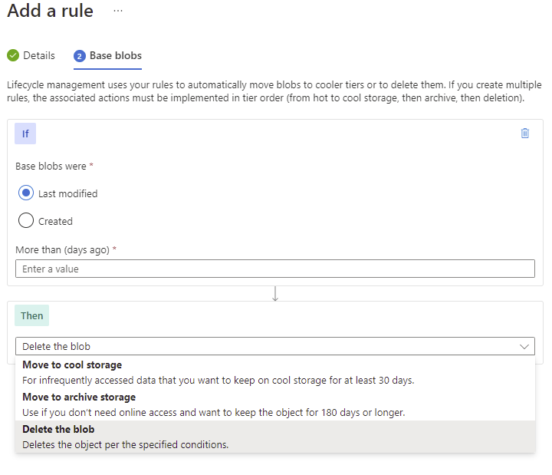Viewport: 552px width, 475px height.
Task: Pick the highlighted Delete the blob list option
Action: click(58, 430)
